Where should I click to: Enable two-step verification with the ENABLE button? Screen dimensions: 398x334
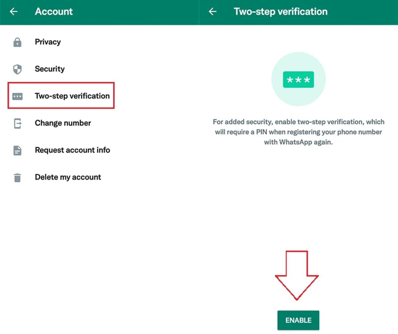[x=298, y=320]
